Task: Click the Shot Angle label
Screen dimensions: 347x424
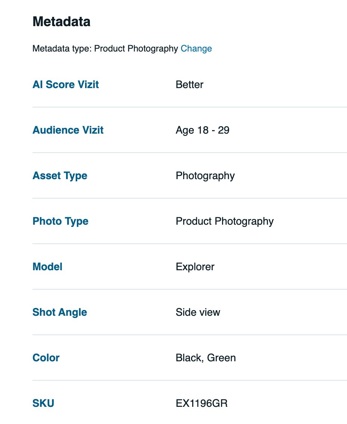Action: click(x=60, y=312)
